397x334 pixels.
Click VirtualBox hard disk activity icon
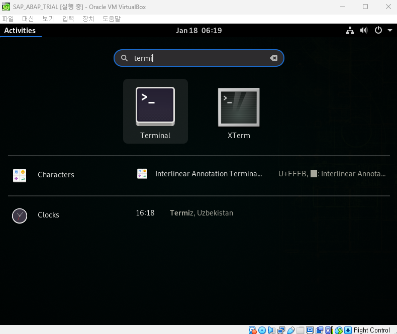click(x=252, y=330)
